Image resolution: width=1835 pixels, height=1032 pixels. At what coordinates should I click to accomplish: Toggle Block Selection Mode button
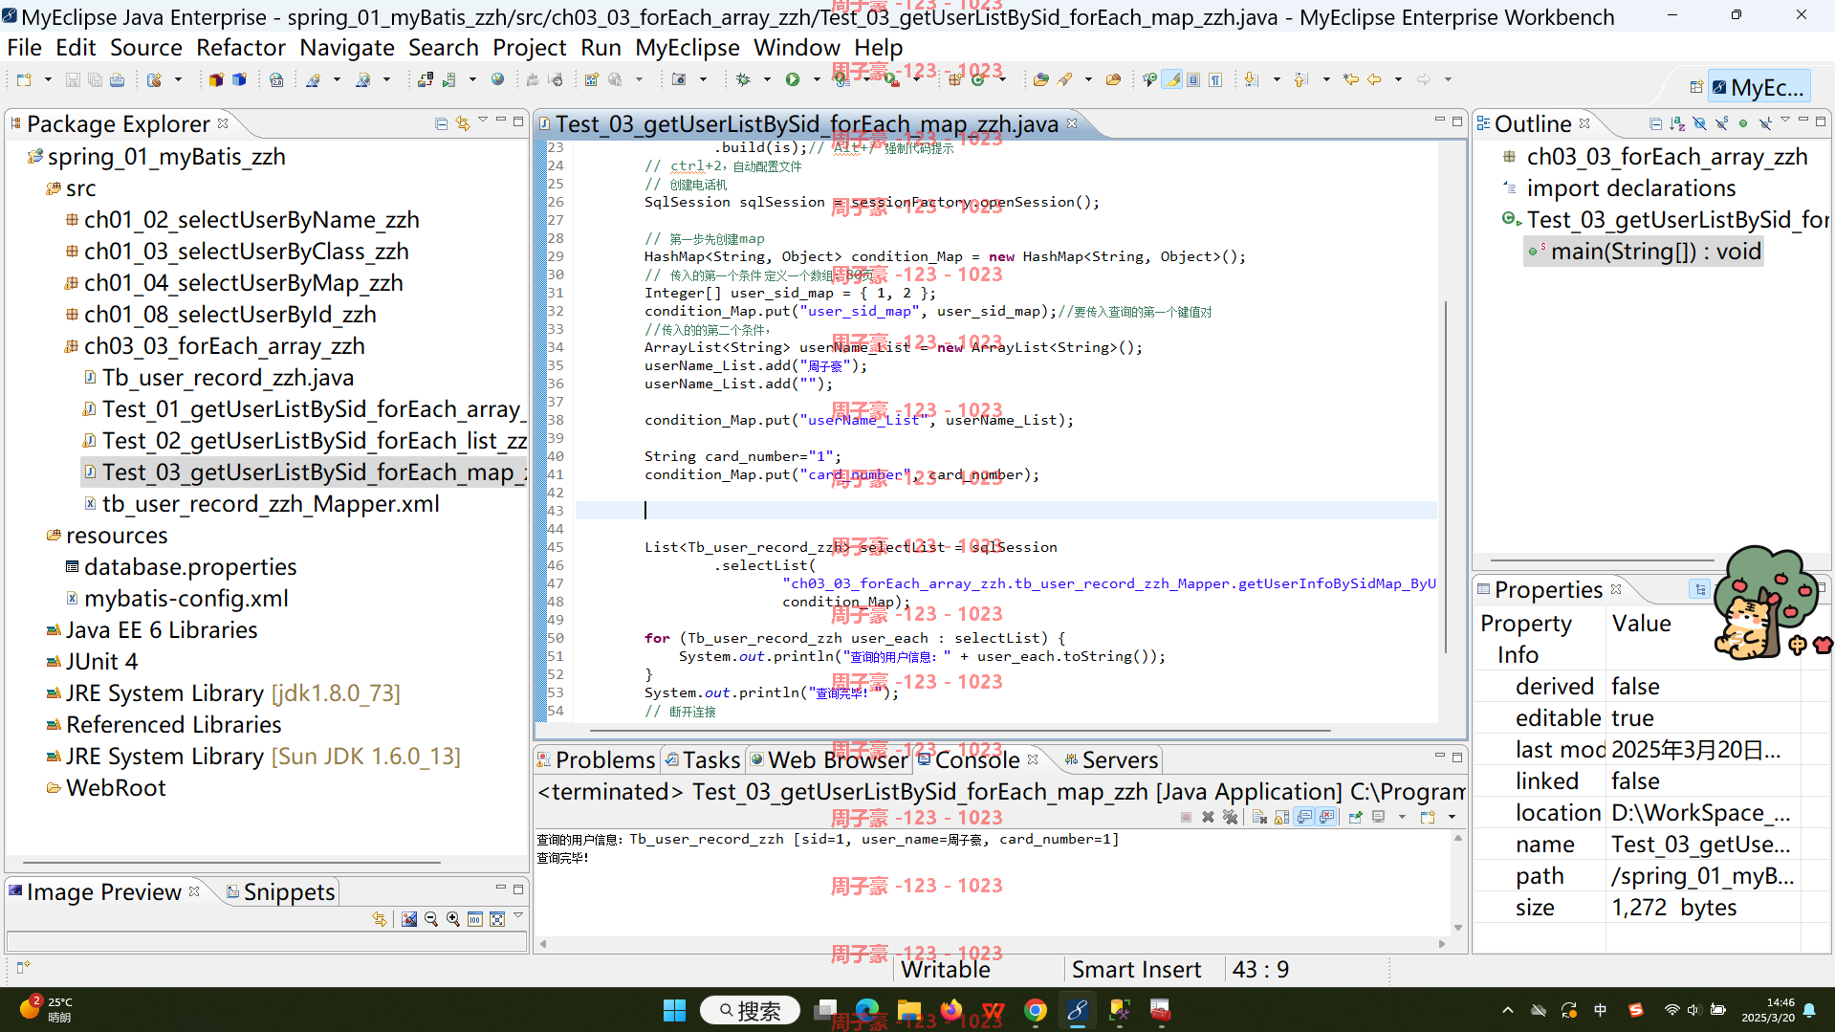1193,80
